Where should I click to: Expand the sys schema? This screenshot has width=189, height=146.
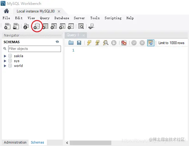5,61
